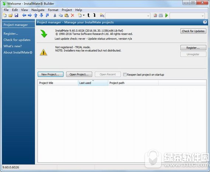Click the Copy icon in toolbar
The width and height of the screenshot is (210, 172).
coord(61,15)
